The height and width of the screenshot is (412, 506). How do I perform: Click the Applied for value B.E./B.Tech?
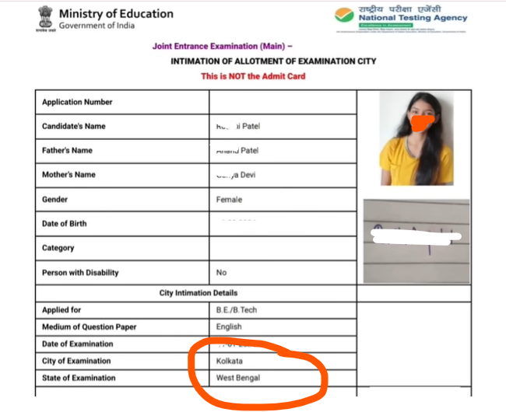237,310
